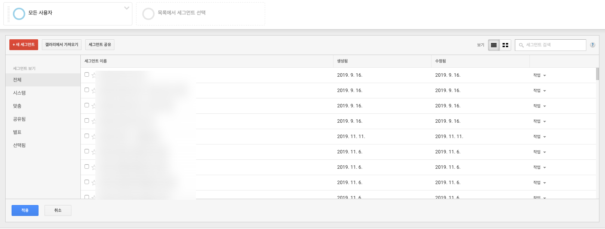Star the 2019. 11. 11. segment row
This screenshot has width=605, height=229.
point(93,137)
